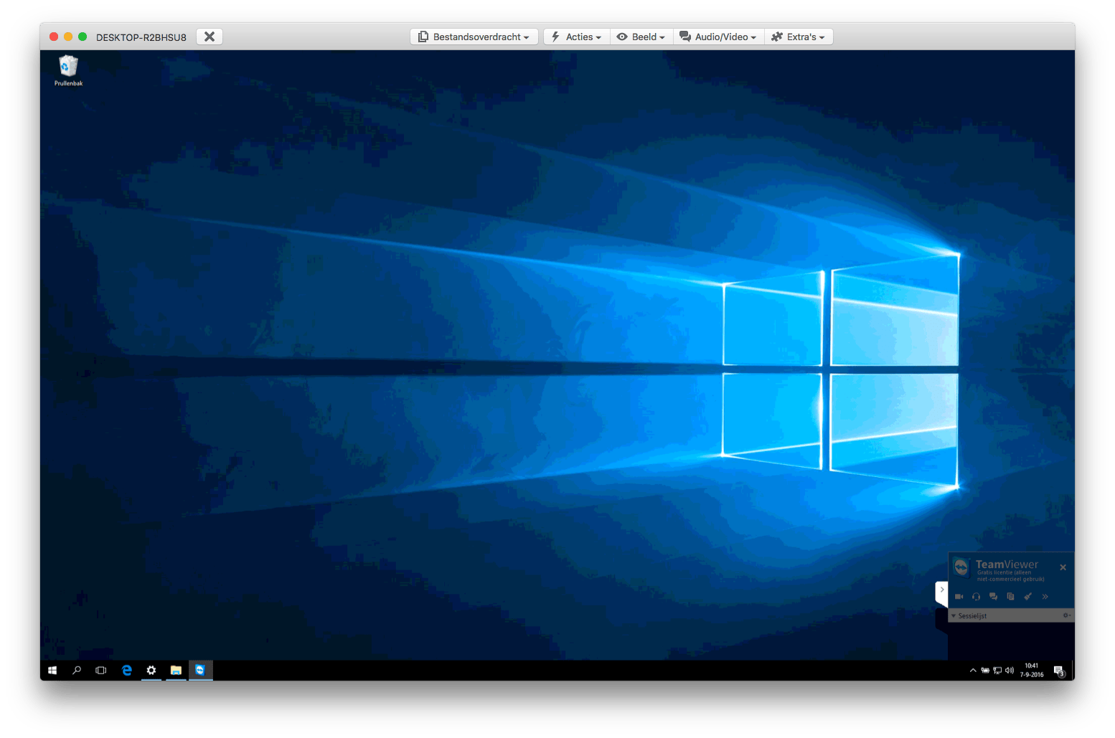The height and width of the screenshot is (738, 1115).
Task: Open the Acties dropdown menu
Action: click(577, 37)
